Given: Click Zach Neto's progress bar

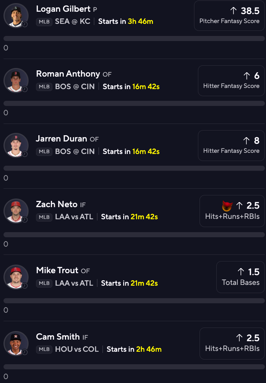Looking at the screenshot, I should pos(134,235).
